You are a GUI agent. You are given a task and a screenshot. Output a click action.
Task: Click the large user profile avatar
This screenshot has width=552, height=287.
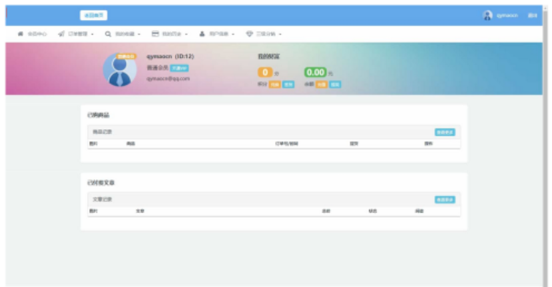(x=119, y=70)
